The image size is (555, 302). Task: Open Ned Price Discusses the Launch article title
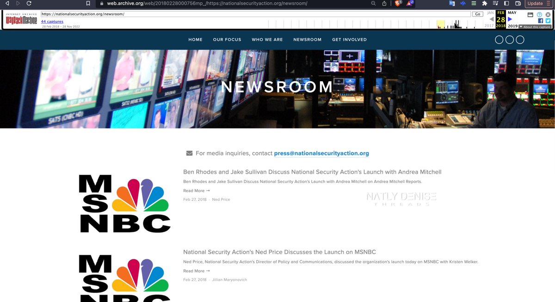[x=279, y=252]
